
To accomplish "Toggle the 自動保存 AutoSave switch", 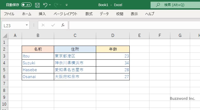I will pyautogui.click(x=26, y=5).
